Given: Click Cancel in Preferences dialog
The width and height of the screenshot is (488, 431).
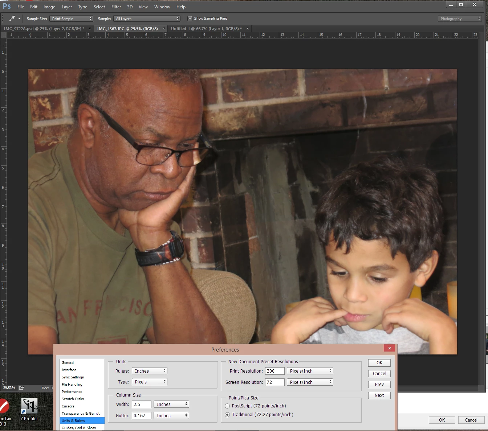Looking at the screenshot, I should 379,374.
